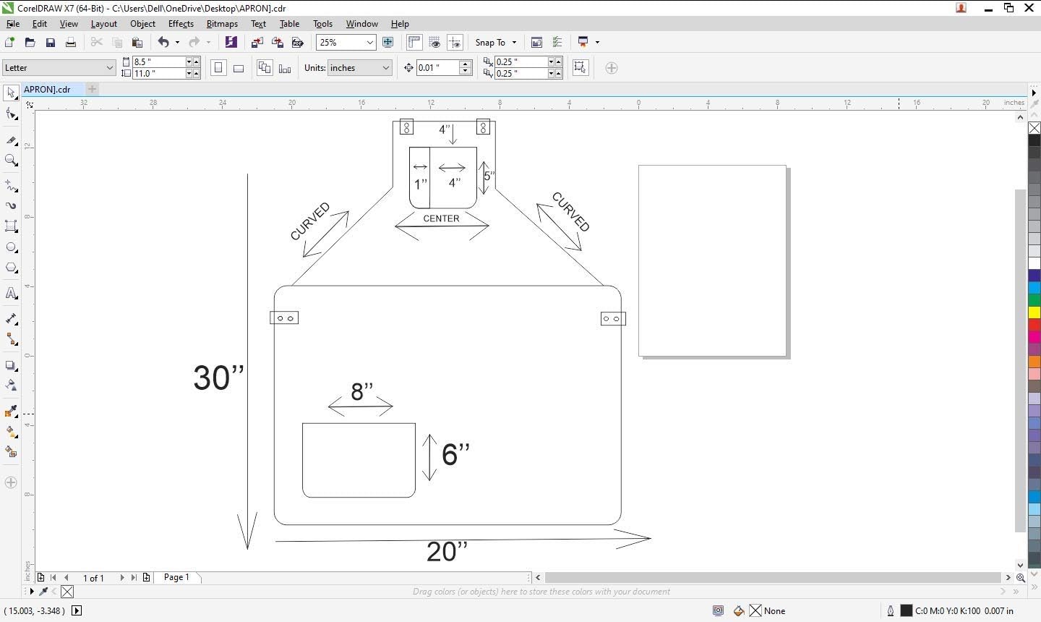Save the document with the disk icon
This screenshot has height=622, width=1041.
(x=50, y=43)
